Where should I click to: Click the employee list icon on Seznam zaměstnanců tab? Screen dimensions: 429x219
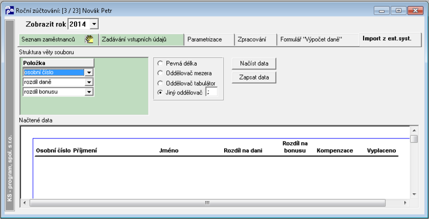click(89, 39)
